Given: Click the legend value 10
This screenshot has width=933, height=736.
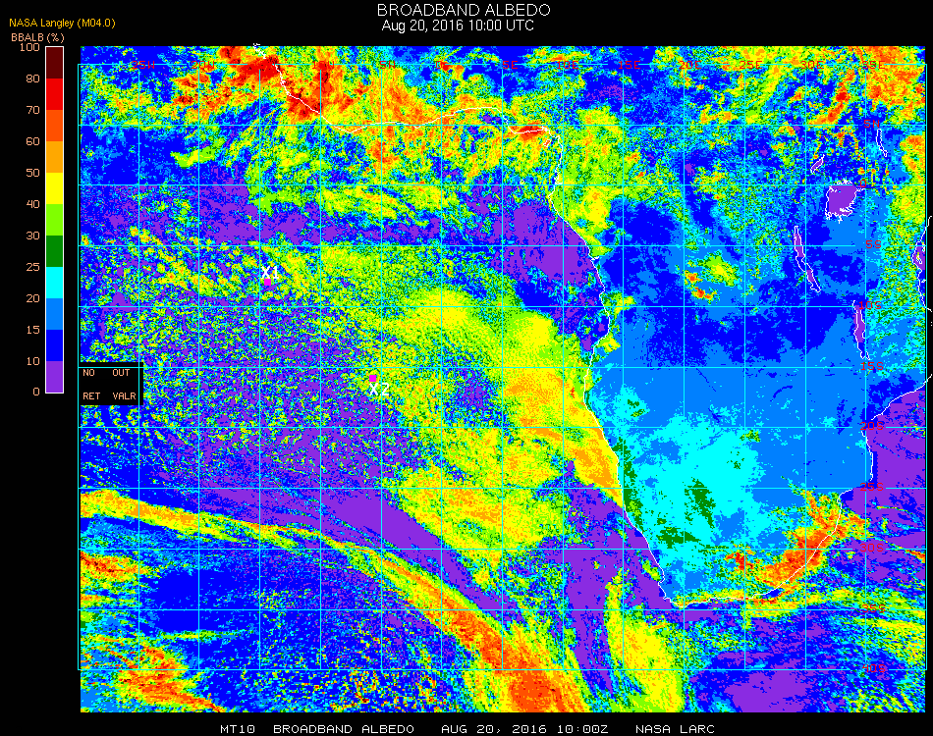Looking at the screenshot, I should point(32,361).
